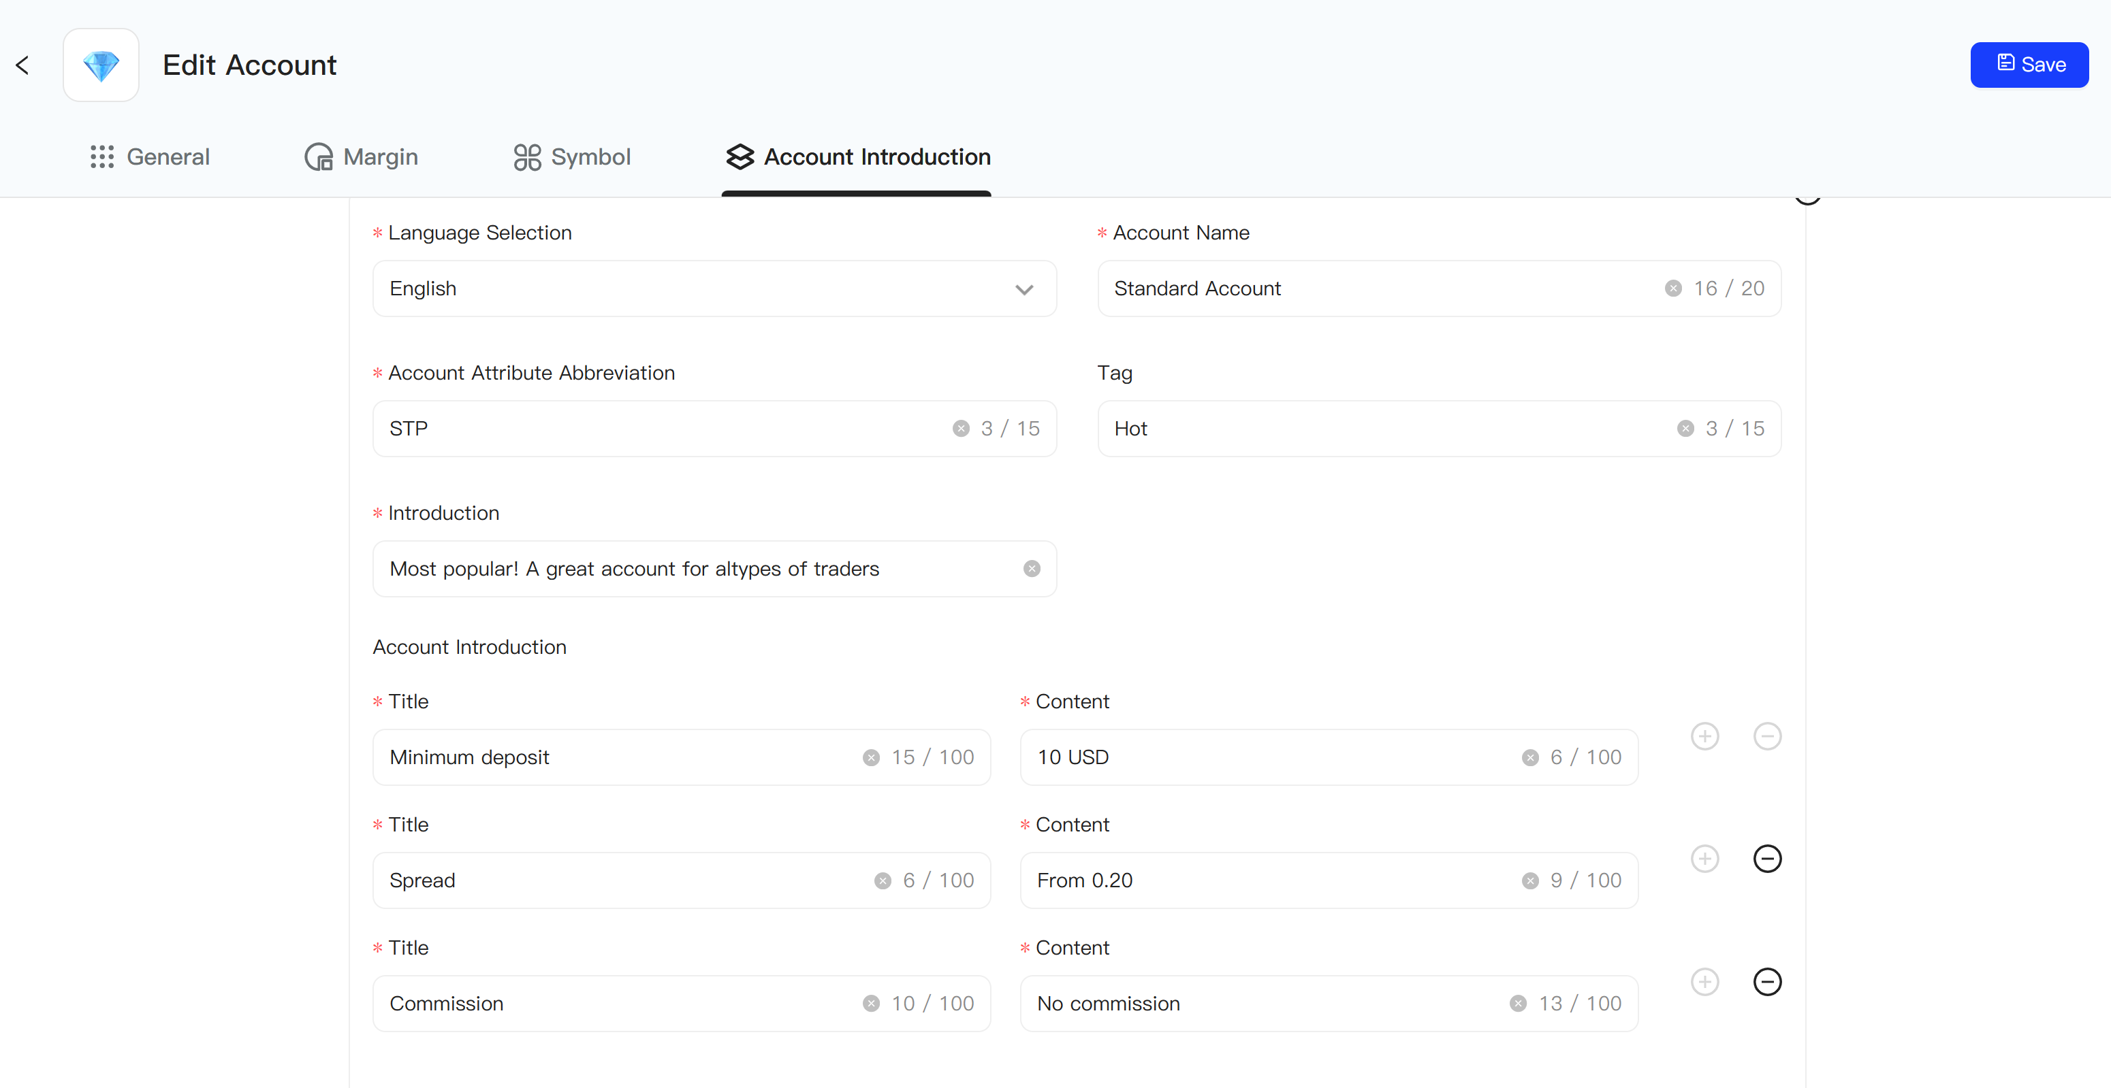Image resolution: width=2111 pixels, height=1088 pixels.
Task: Go back using the left arrow
Action: tap(23, 65)
